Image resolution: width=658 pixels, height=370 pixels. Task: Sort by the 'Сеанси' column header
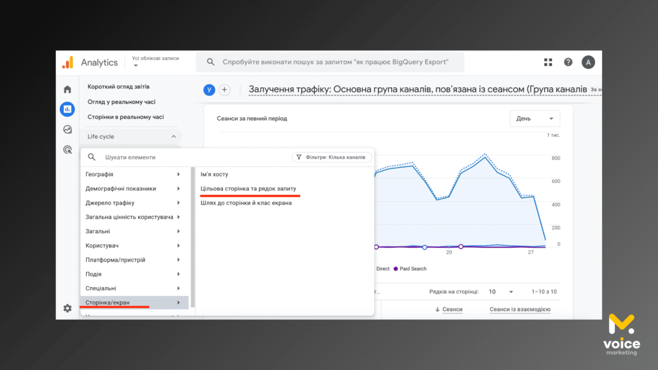tap(452, 310)
